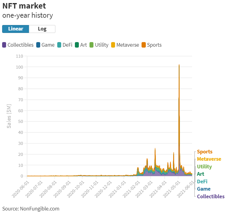Switch chart to Log scale
The image size is (228, 212).
[x=42, y=29]
